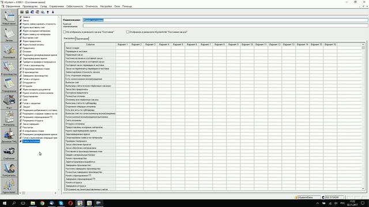The image size is (369, 207).
Task: Open the Склад menu
Action: click(x=44, y=6)
